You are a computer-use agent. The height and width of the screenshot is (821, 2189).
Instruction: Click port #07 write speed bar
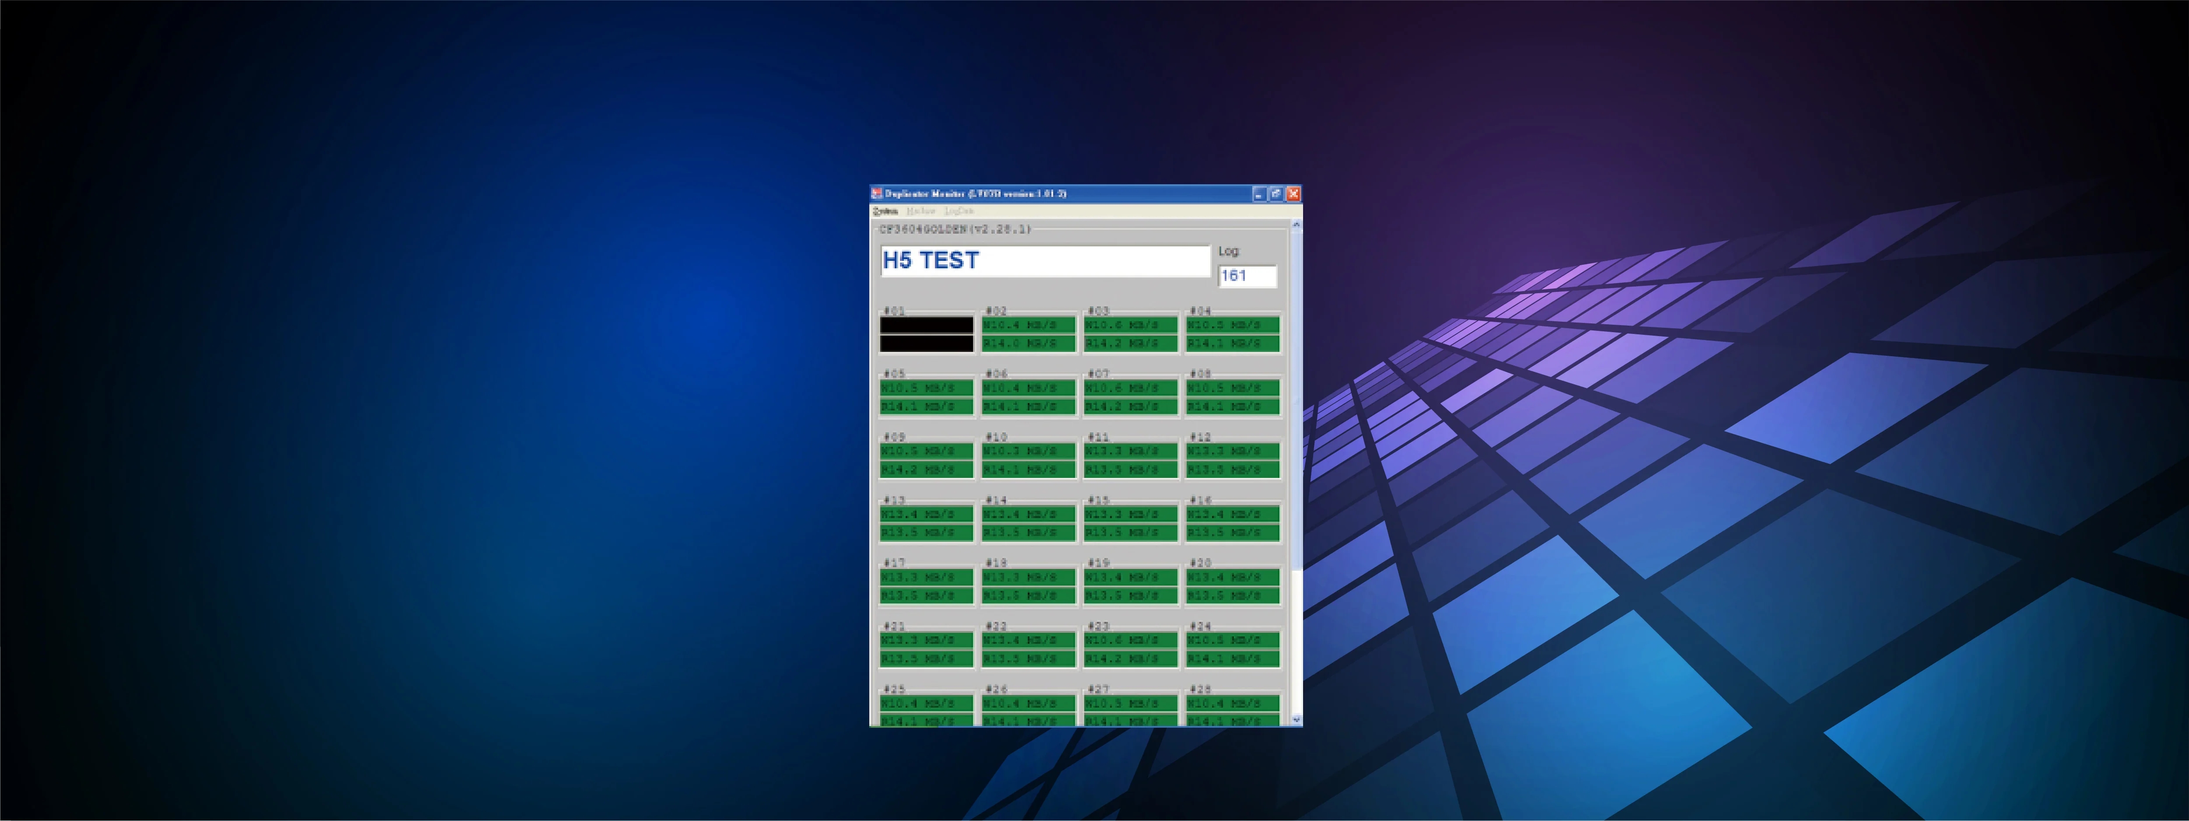tap(1130, 388)
